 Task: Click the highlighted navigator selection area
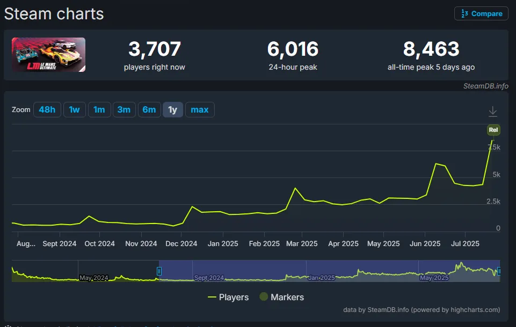[x=329, y=271]
